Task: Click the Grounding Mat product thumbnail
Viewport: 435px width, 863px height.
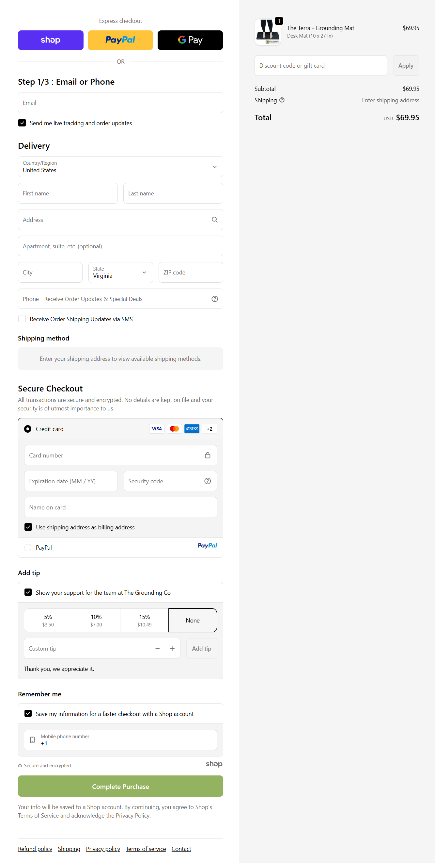Action: coord(268,32)
